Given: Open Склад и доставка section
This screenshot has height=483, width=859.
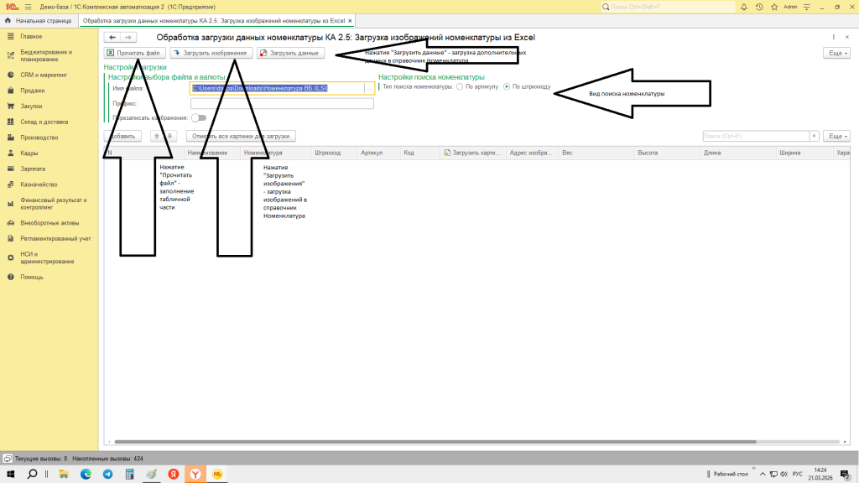Looking at the screenshot, I should (44, 122).
